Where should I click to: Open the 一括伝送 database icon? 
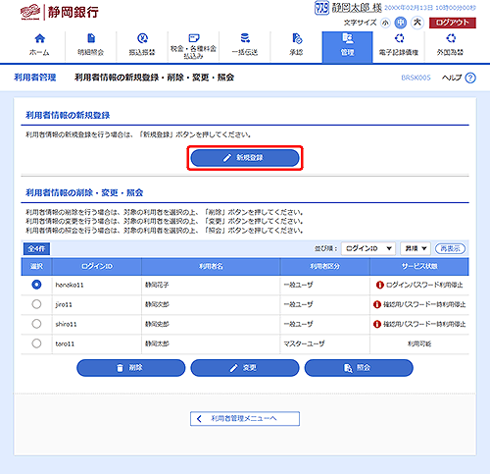tap(245, 38)
